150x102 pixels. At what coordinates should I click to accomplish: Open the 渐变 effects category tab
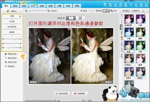(x=121, y=33)
